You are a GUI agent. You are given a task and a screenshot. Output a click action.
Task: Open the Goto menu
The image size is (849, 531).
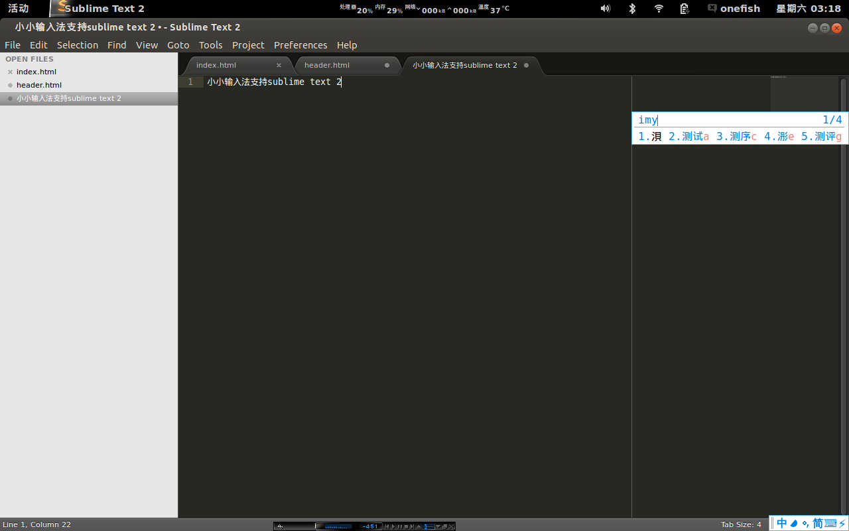pos(178,45)
